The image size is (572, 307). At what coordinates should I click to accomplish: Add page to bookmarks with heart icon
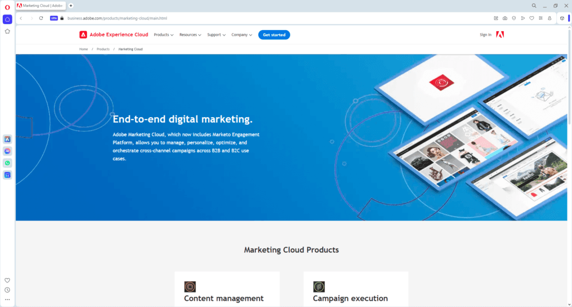click(x=532, y=18)
